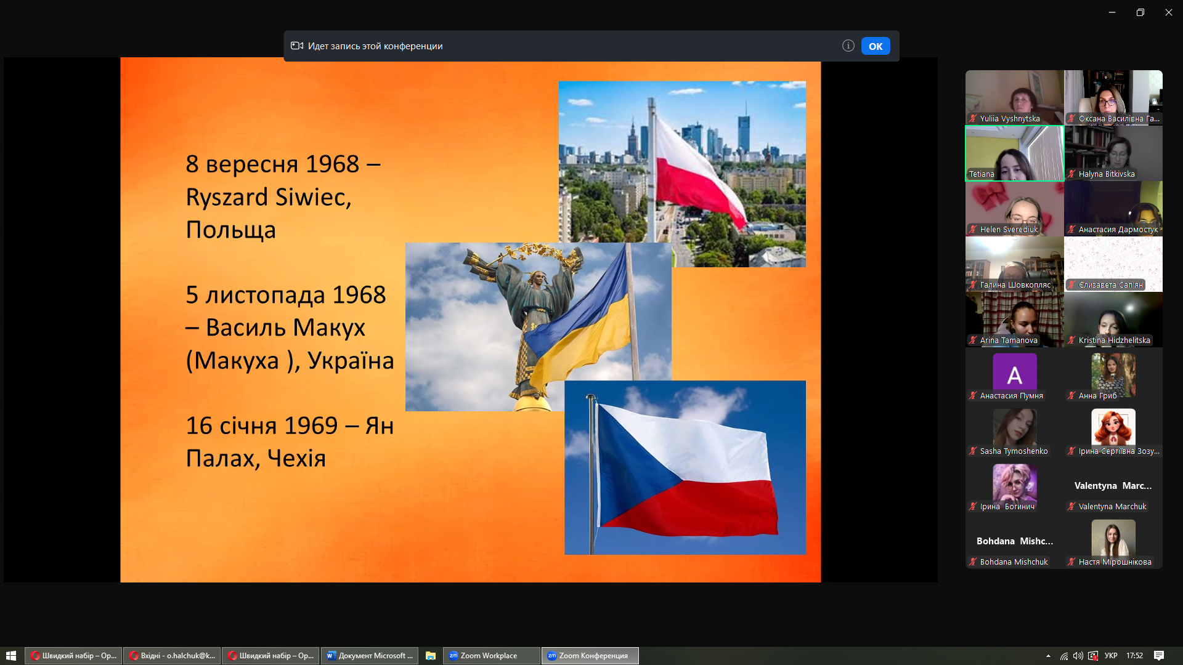
Task: Expand hidden system tray icons arrow
Action: [1048, 656]
